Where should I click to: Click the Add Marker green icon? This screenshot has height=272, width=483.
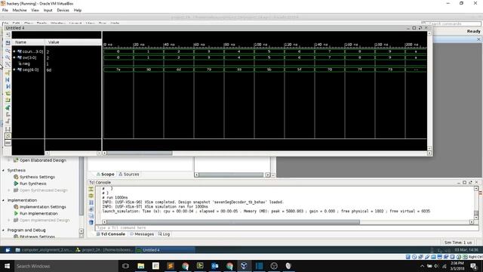click(x=8, y=107)
